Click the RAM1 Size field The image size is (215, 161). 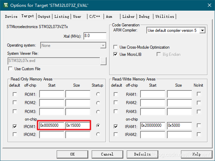click(x=180, y=94)
